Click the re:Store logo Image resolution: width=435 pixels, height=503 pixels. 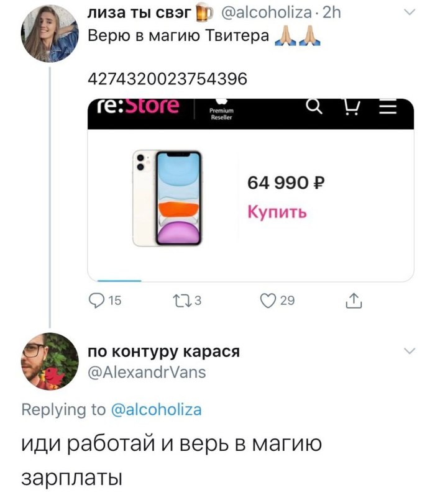coord(138,106)
